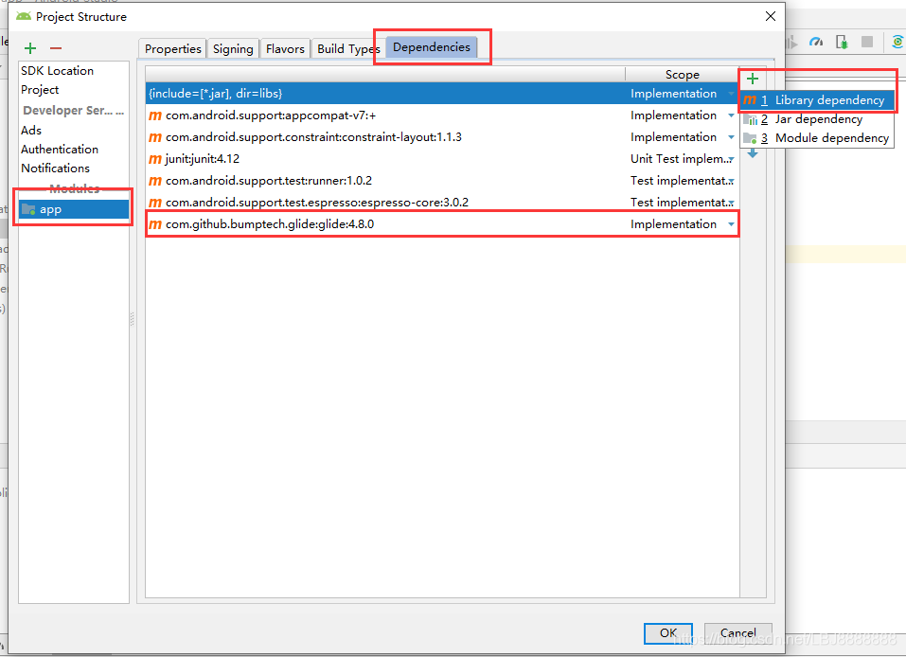Select the app module in sidebar

click(x=74, y=209)
